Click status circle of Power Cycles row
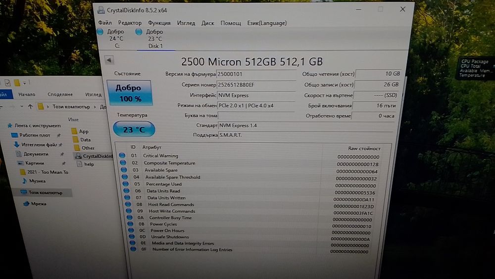This screenshot has height=279, width=495. (130, 223)
